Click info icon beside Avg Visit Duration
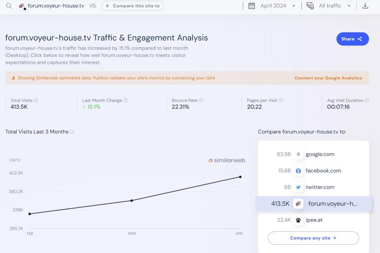Viewport: 380px width, 253px height. 367,100
